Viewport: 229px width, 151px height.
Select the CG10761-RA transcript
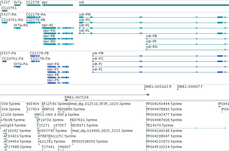[4, 23]
